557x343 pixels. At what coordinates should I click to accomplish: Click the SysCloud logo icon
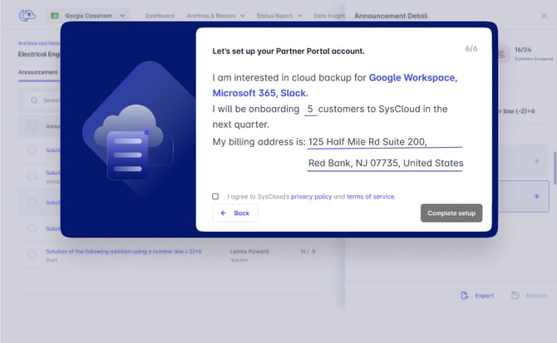click(x=27, y=15)
